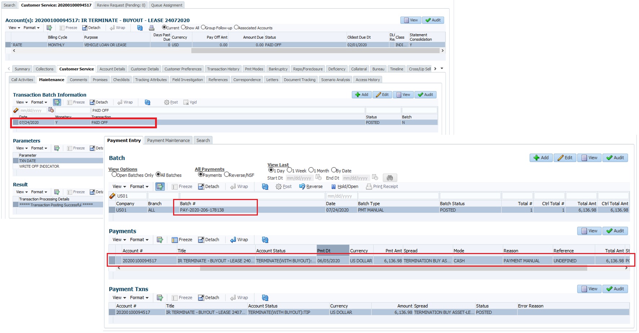
Task: Click the Add button in the Batch section
Action: click(x=541, y=158)
